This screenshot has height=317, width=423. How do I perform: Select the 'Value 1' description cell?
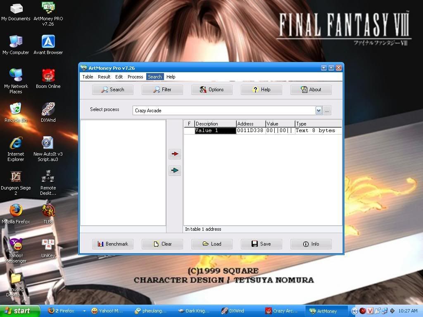coord(216,131)
